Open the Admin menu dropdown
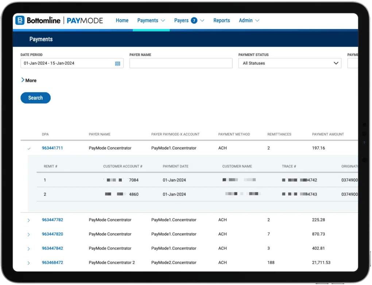372x285 pixels. (x=249, y=20)
